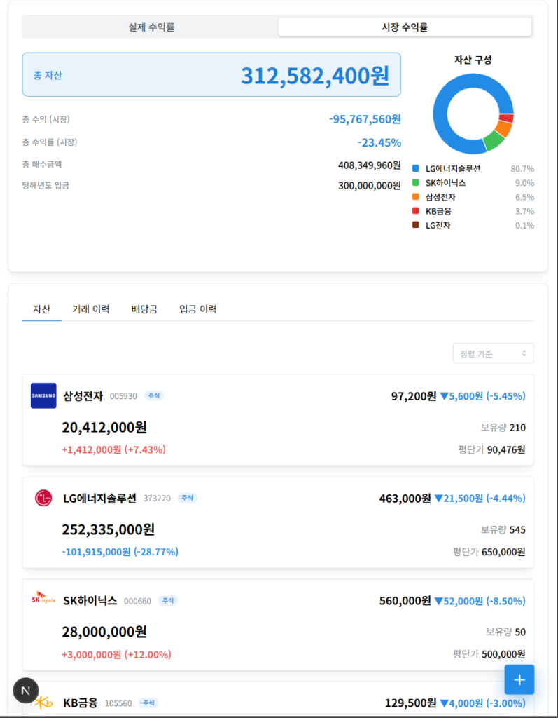
Task: Switch to 실제 수익률 view
Action: [x=151, y=27]
